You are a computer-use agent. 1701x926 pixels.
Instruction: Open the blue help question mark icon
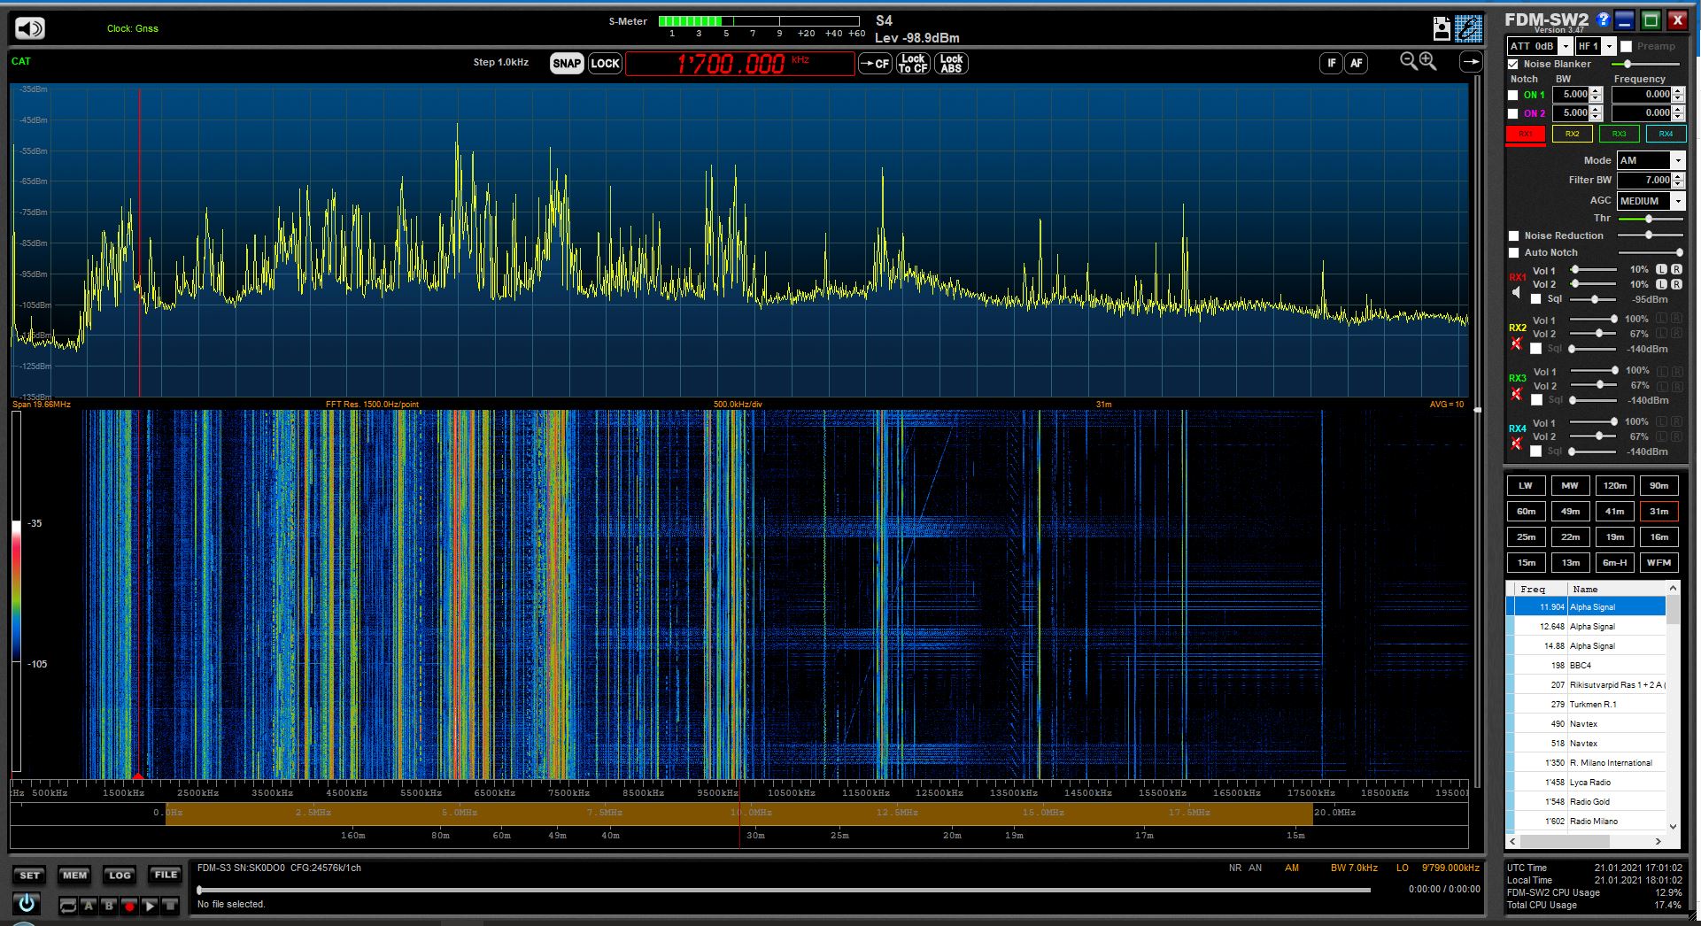tap(1604, 19)
